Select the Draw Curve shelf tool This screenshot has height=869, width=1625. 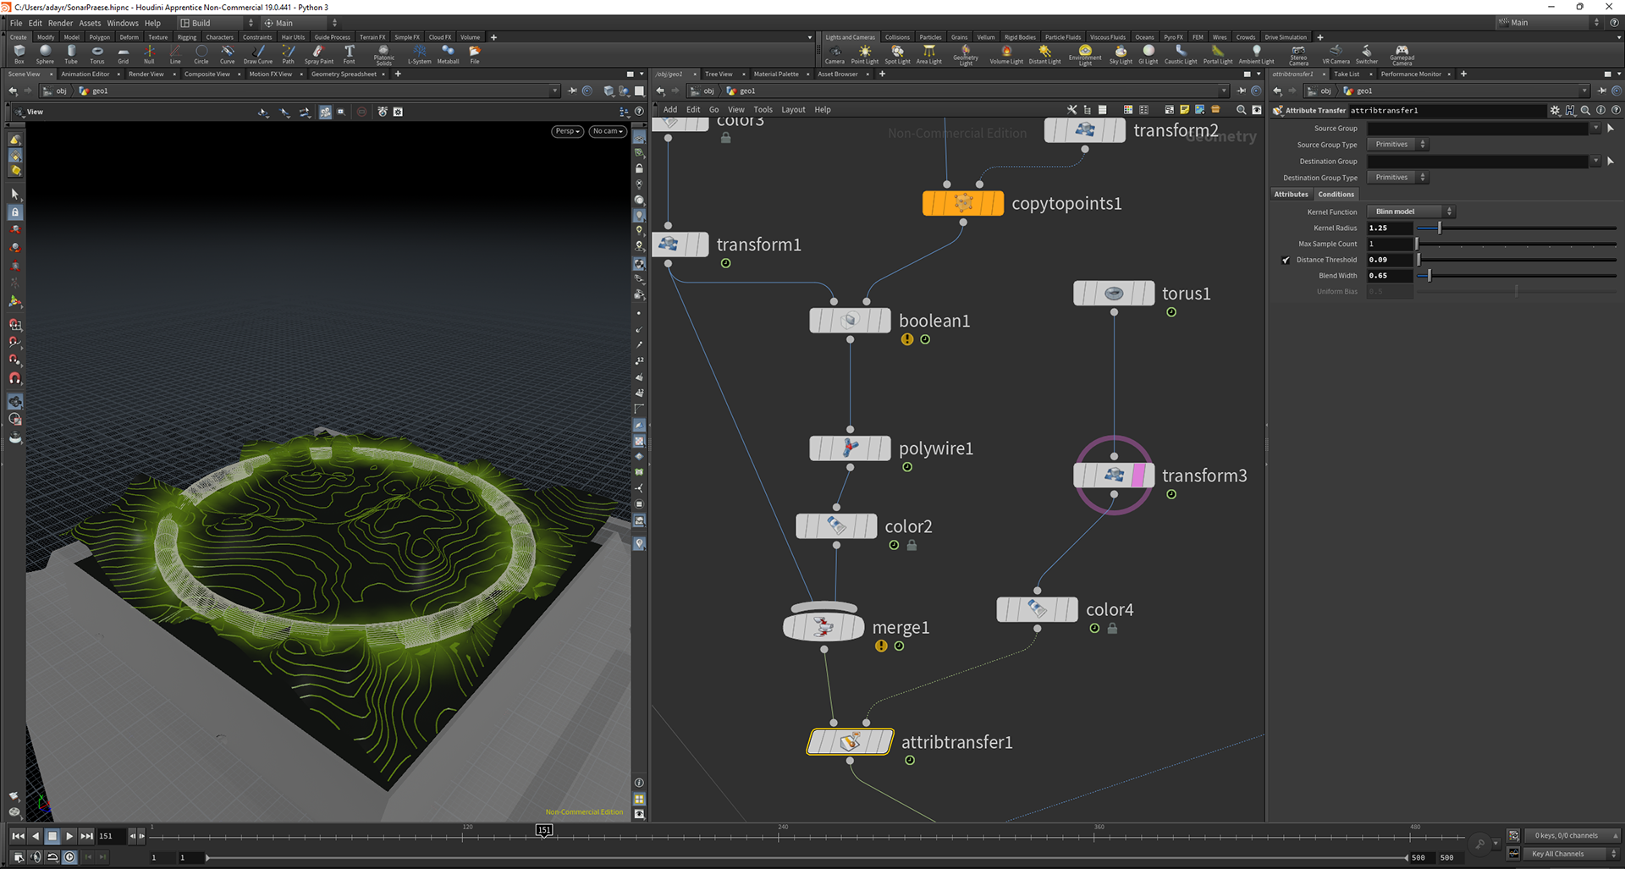[258, 54]
